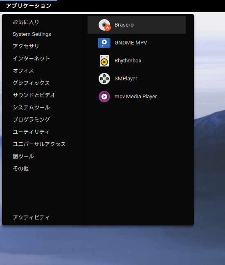Click the アクティビティ button at menu bottom
Image resolution: width=225 pixels, height=265 pixels.
(x=31, y=217)
